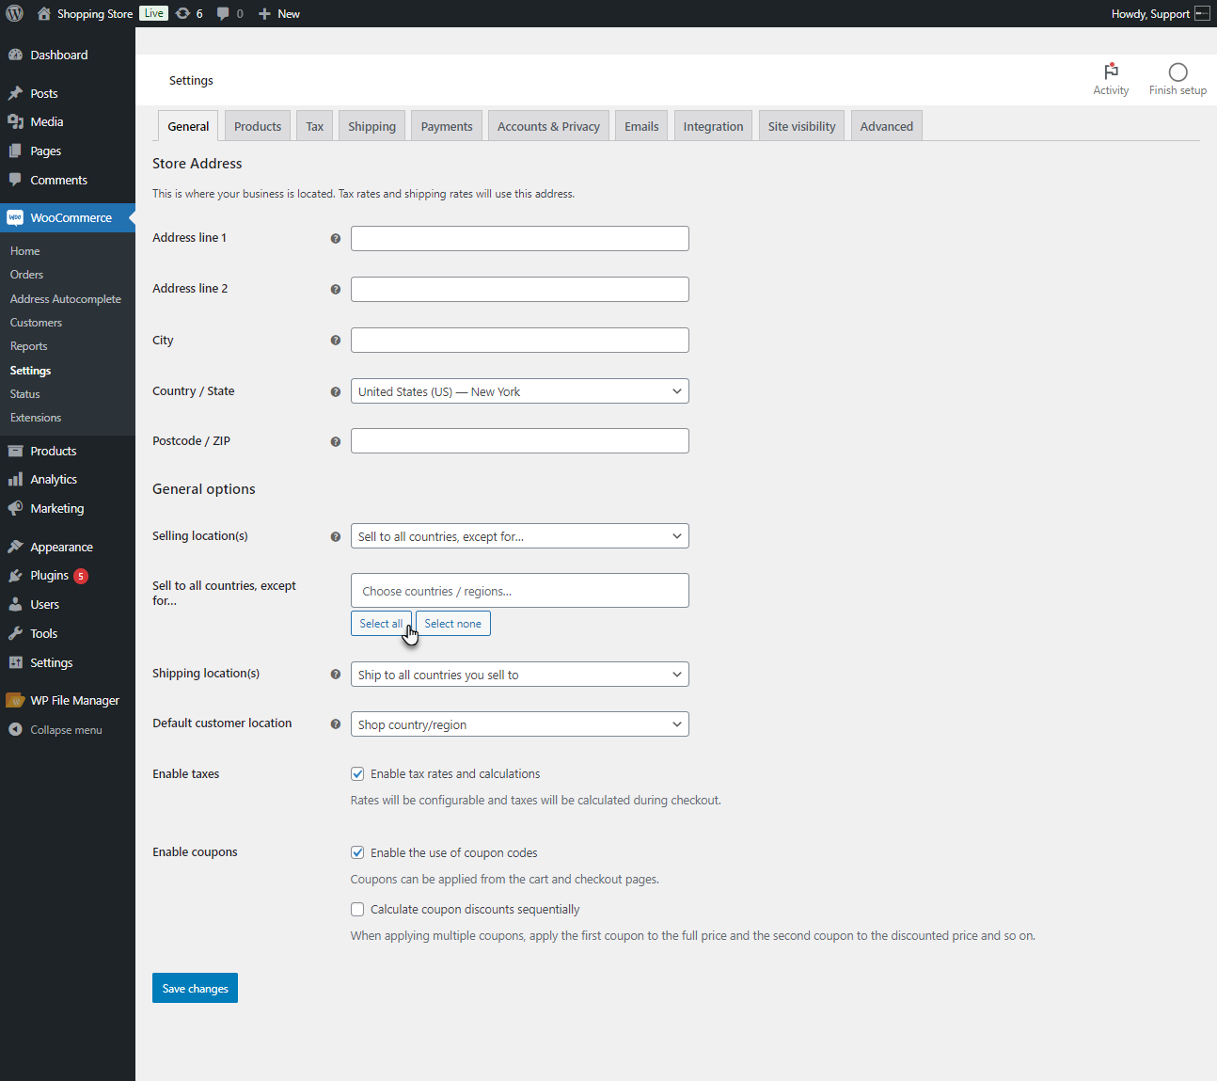Open the updates icon showing 6

pos(183,14)
